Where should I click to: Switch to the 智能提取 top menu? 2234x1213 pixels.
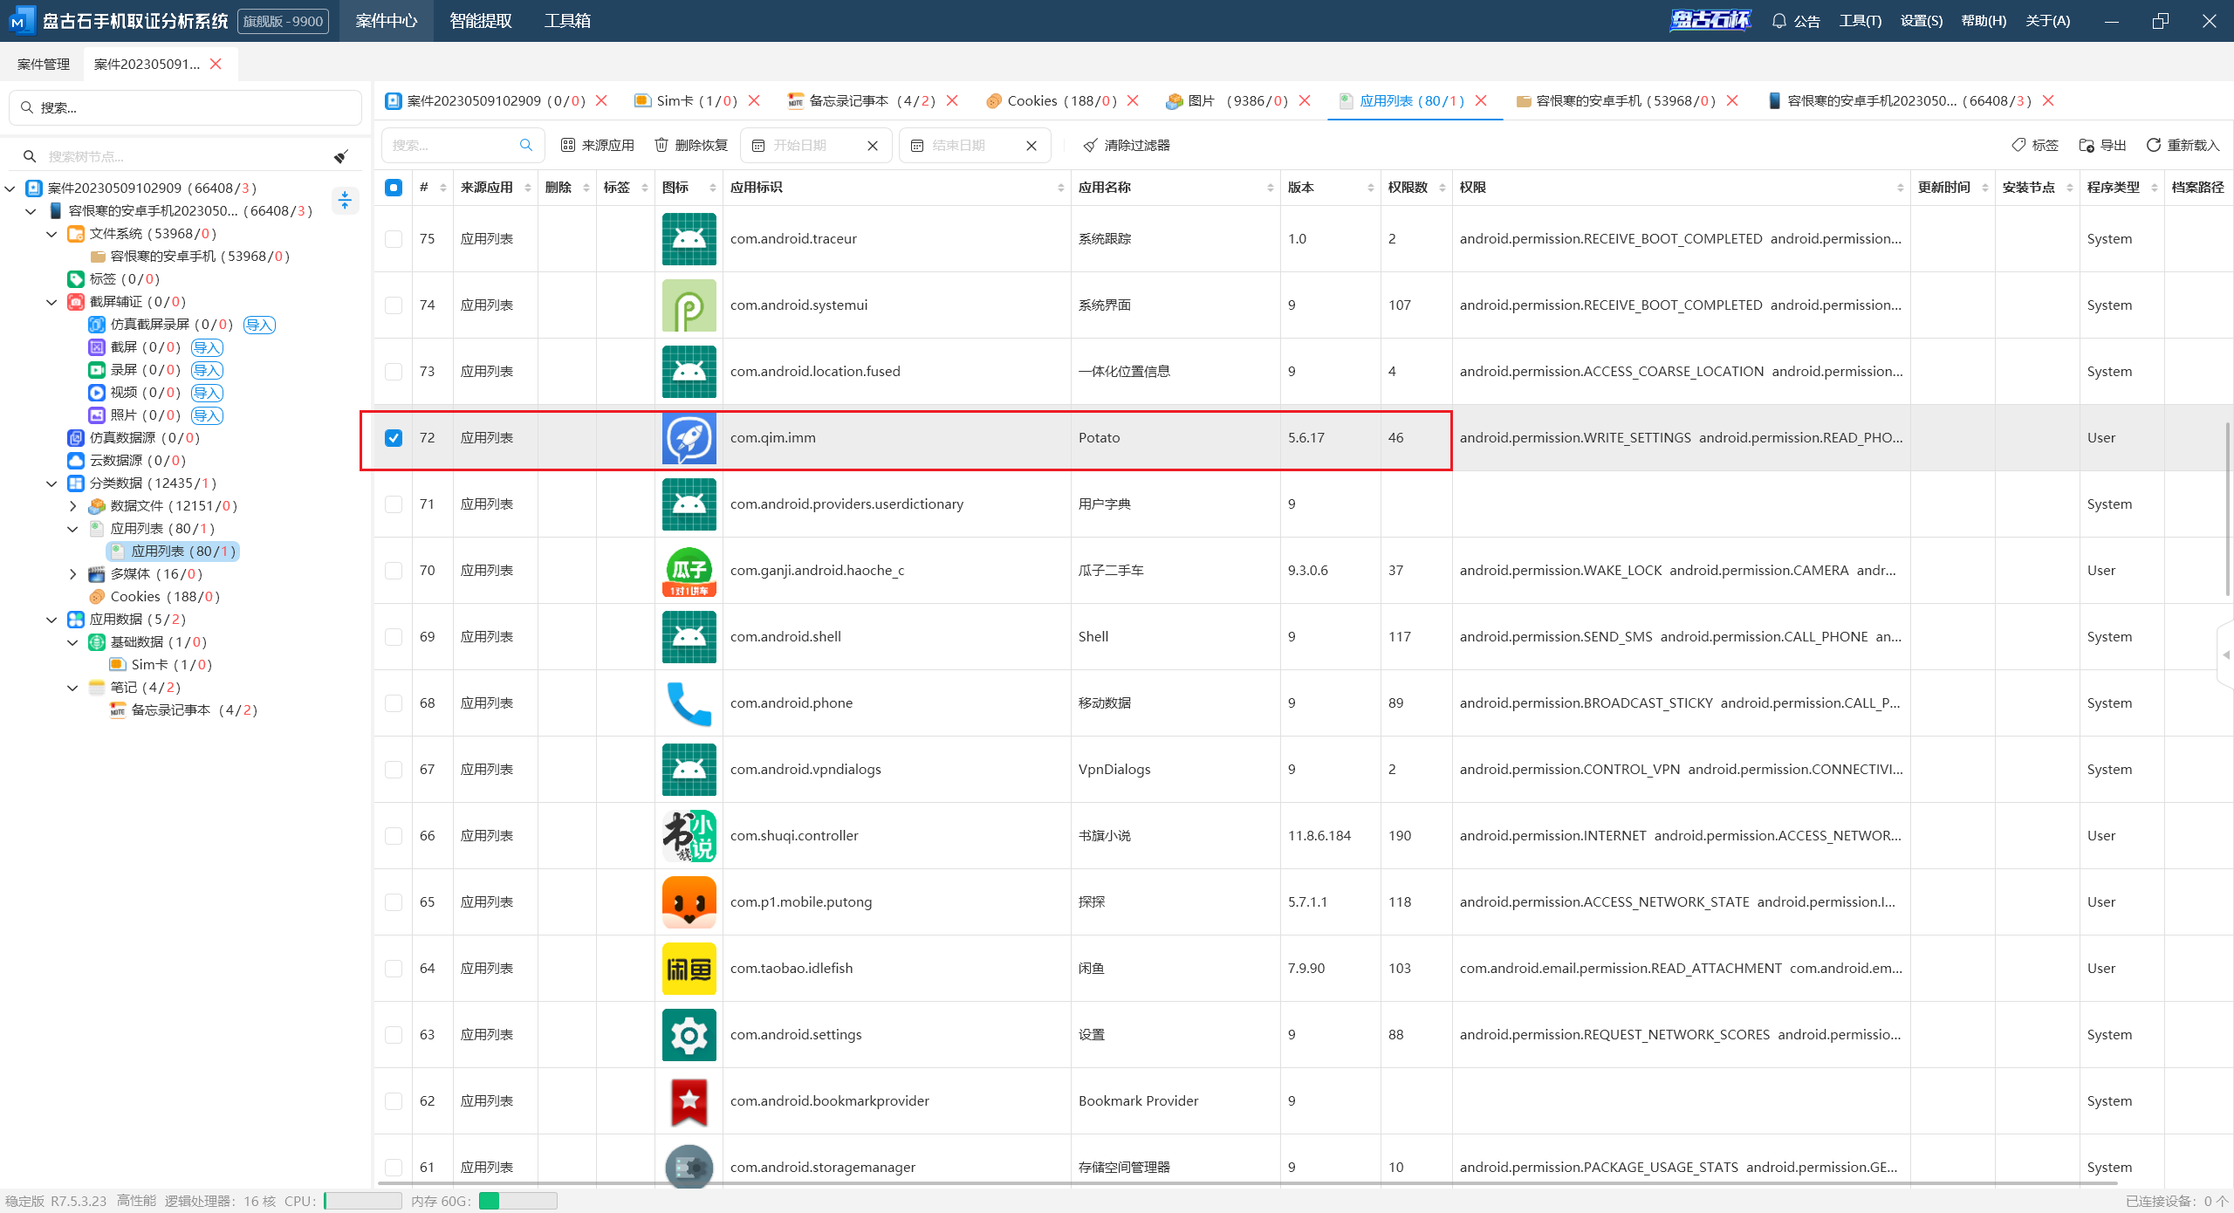pyautogui.click(x=481, y=21)
